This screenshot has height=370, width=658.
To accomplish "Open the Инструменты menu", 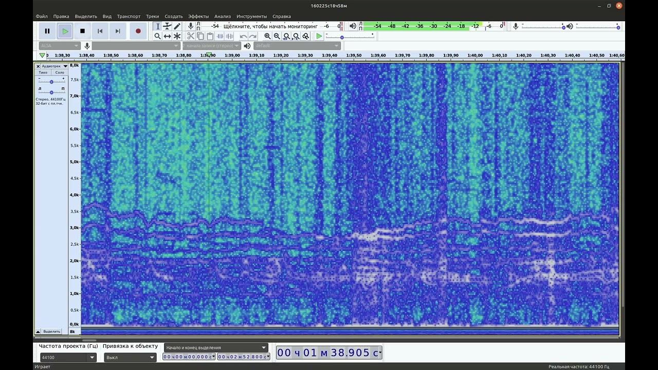I will (252, 16).
